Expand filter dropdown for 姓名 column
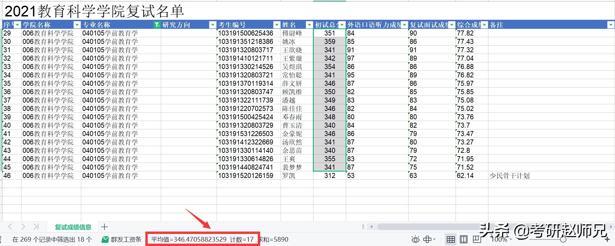Viewport: 615px width, 246px height. pos(309,25)
